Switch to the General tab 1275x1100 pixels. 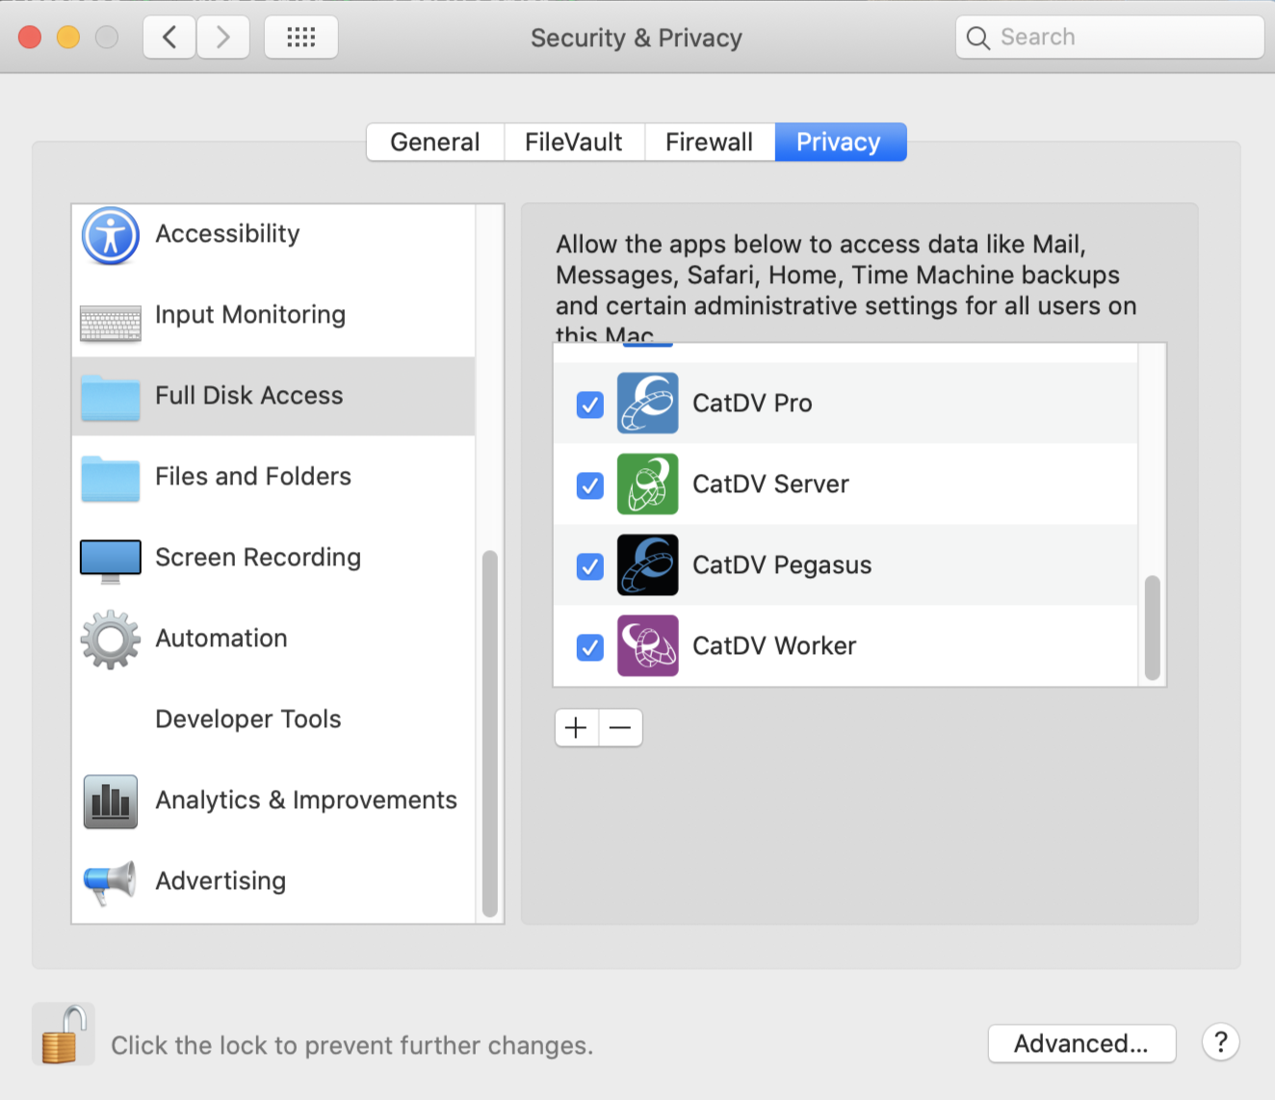tap(435, 142)
